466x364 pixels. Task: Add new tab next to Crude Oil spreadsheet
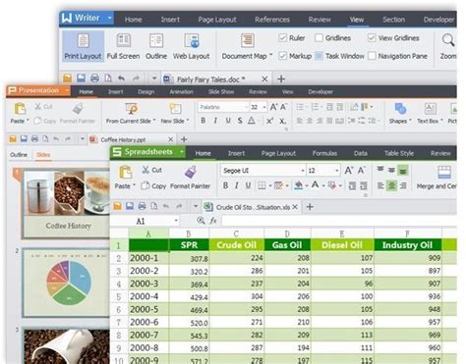(x=310, y=207)
